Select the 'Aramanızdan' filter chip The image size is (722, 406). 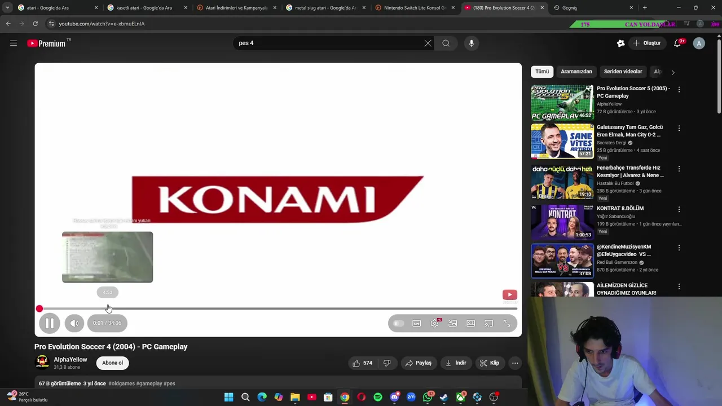(576, 72)
